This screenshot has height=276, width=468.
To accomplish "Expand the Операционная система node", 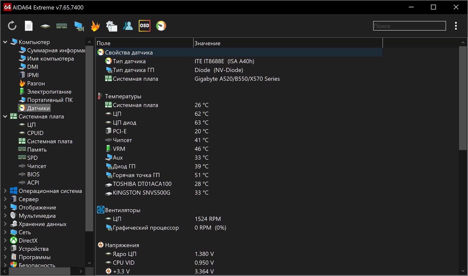I will tap(5, 191).
